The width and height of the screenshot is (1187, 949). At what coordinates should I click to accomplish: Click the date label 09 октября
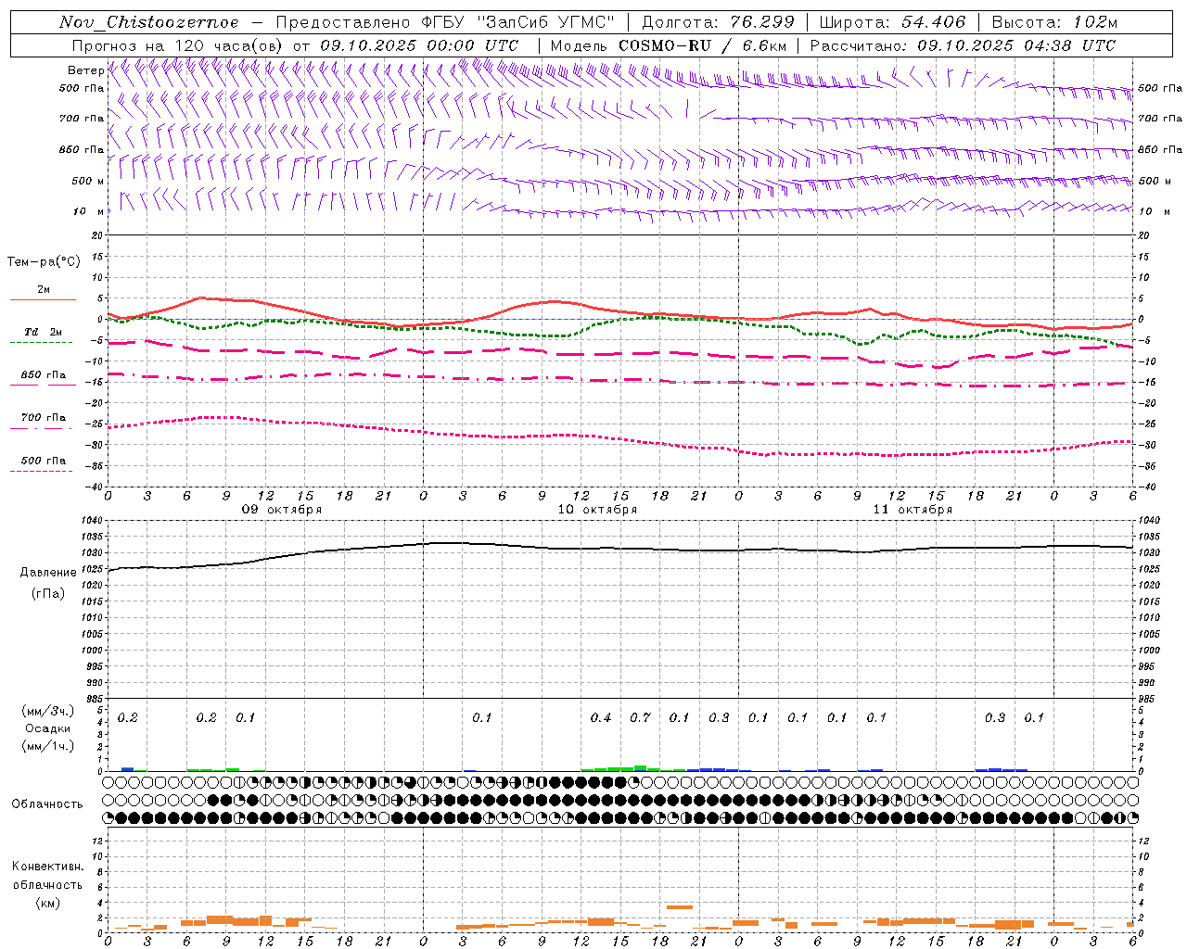(x=282, y=510)
